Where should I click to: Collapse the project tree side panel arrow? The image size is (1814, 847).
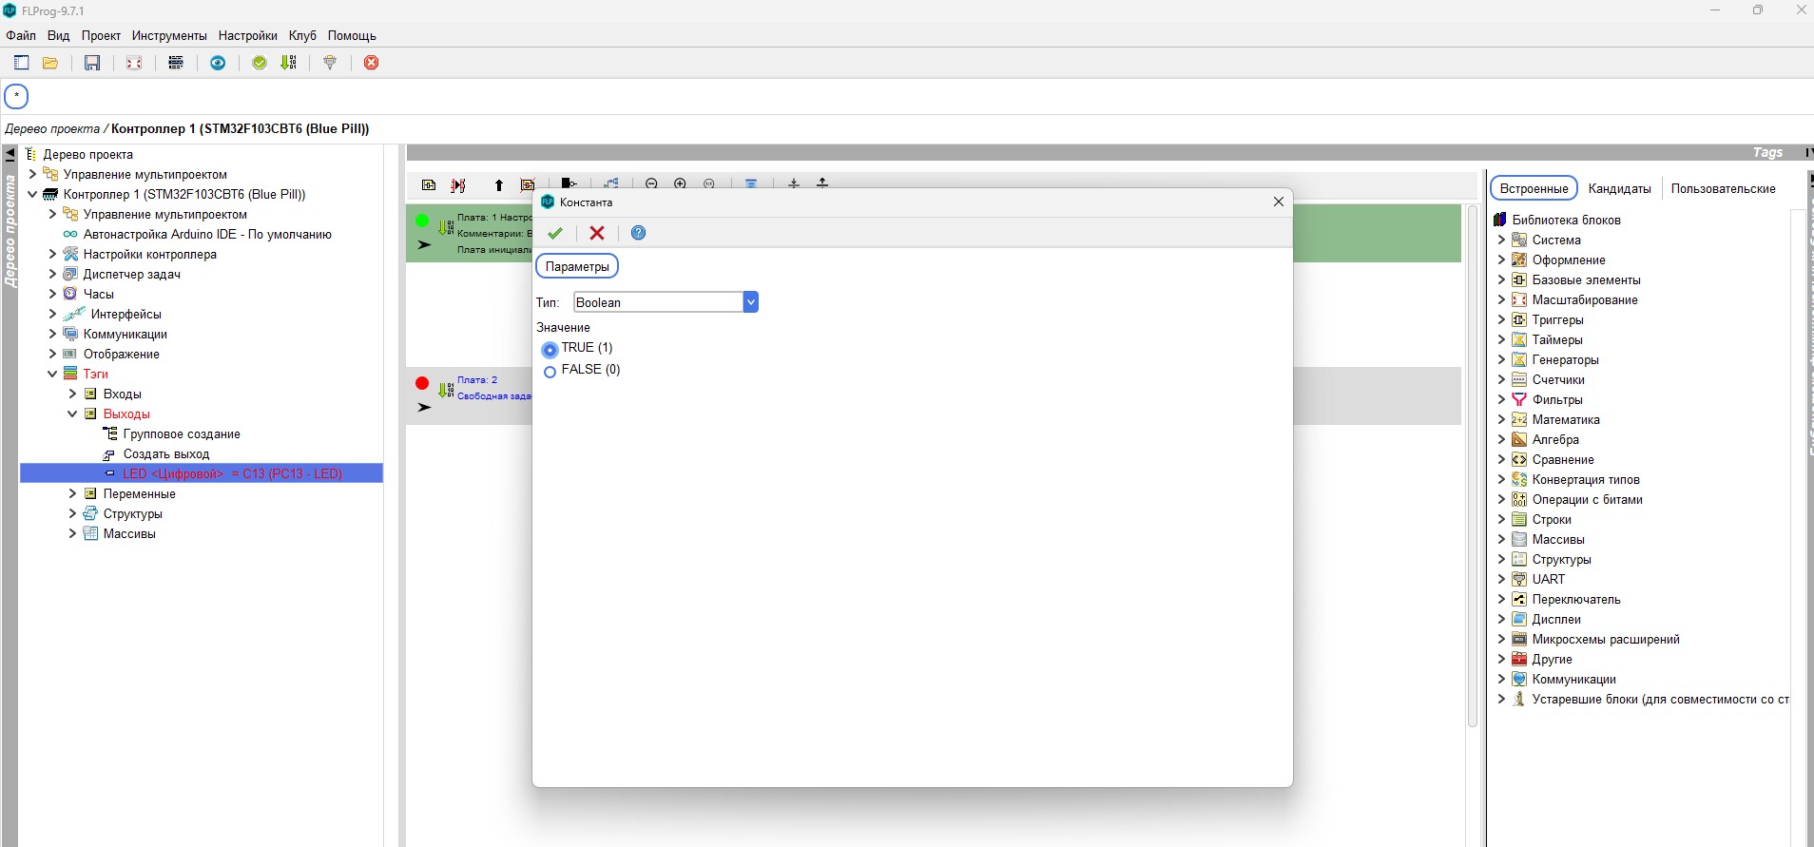tap(10, 153)
